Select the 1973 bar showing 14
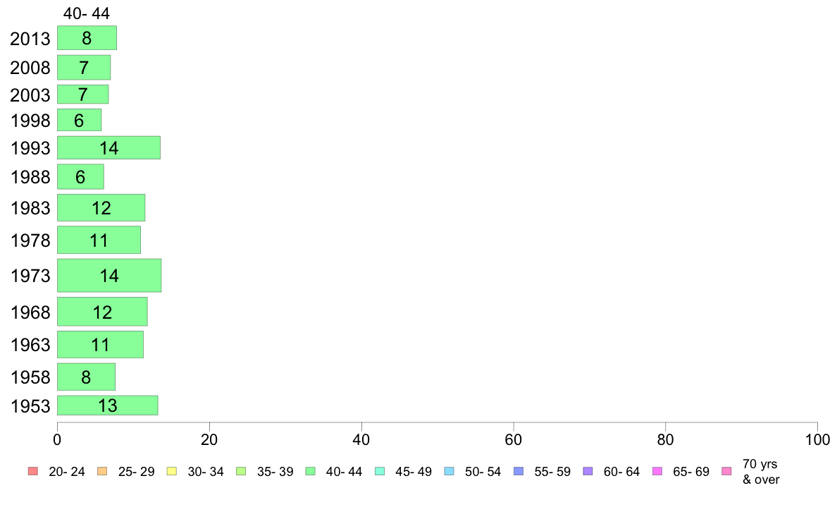 click(x=109, y=275)
